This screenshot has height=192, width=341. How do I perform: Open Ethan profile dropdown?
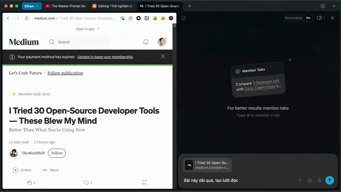pyautogui.click(x=32, y=6)
